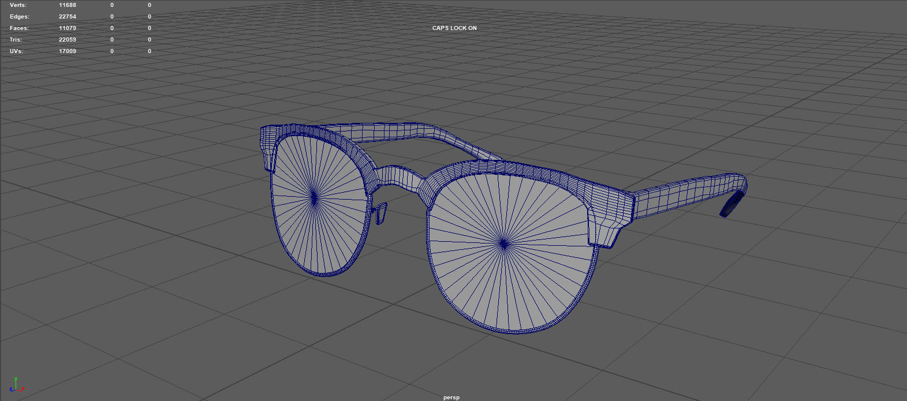The width and height of the screenshot is (907, 401).
Task: Click the 'Verts:' label in the heads-up display
Action: [18, 5]
